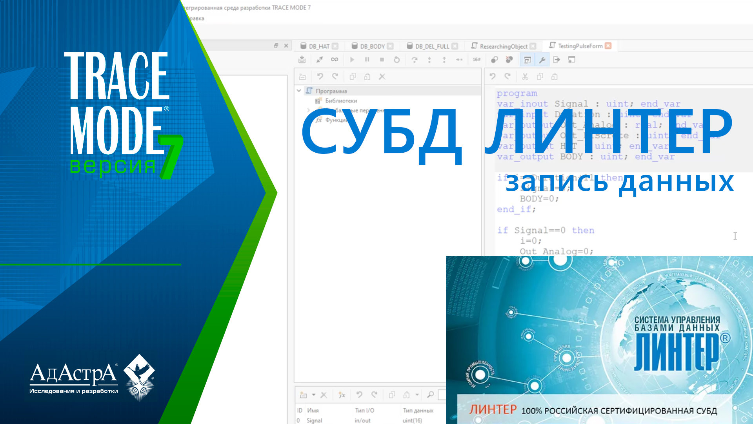
Task: Open the ResearchingObject tab
Action: pyautogui.click(x=503, y=46)
